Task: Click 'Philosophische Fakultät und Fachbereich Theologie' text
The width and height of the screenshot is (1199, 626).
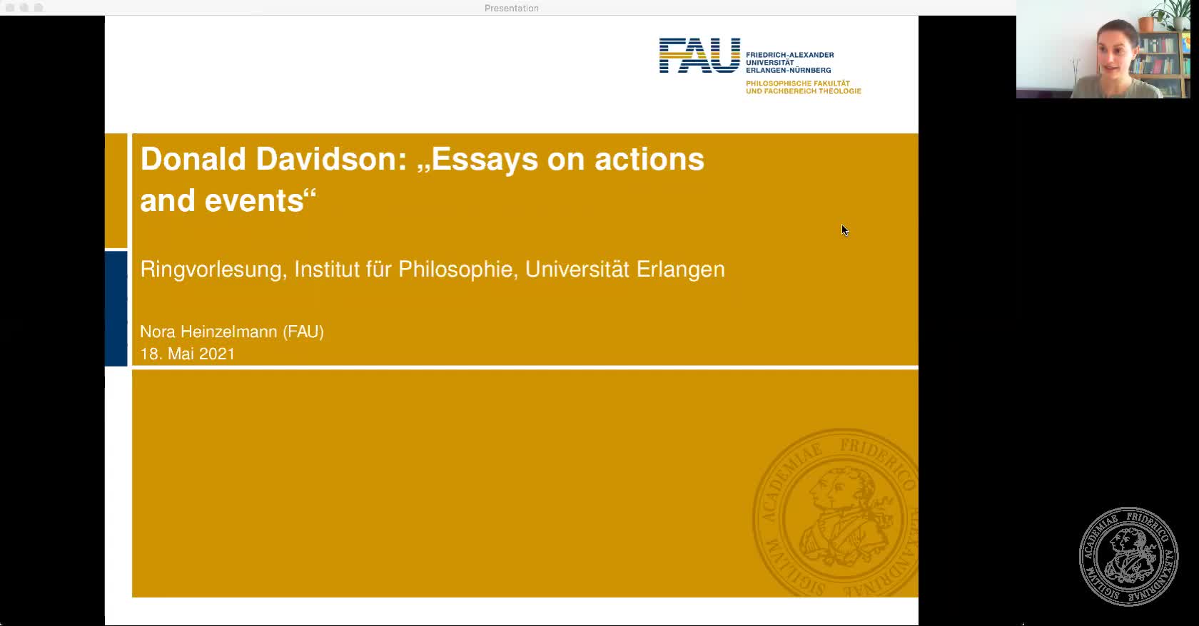Action: [804, 87]
